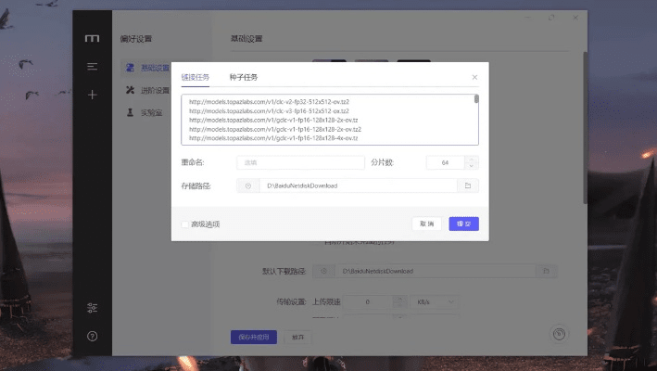Click the preferences page vertical scrollbar
Viewport: 657px width, 371px height.
point(585,128)
